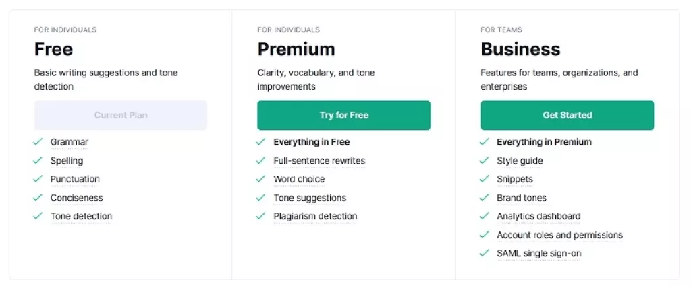Click the checkmark next to Plagiarism detection
691x286 pixels.
261,216
